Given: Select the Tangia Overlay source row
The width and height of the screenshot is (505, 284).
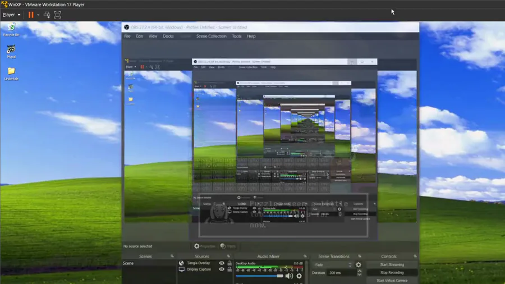Looking at the screenshot, I should click(x=205, y=263).
